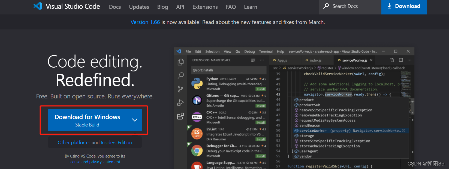Screen dimensions: 449x169
Task: Select the storage autocomplete suggestion
Action: coord(351,136)
